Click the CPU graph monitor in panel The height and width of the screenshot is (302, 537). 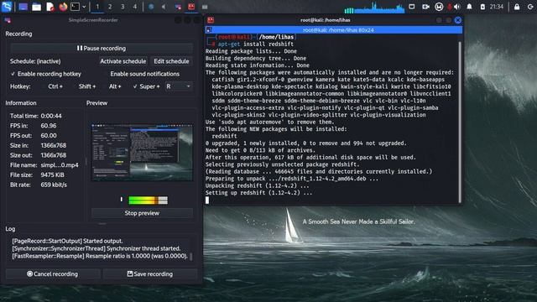tap(374, 8)
